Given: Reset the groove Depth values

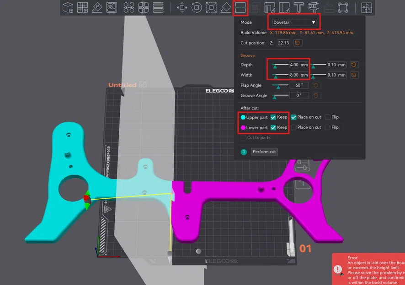Looking at the screenshot, I should [354, 65].
